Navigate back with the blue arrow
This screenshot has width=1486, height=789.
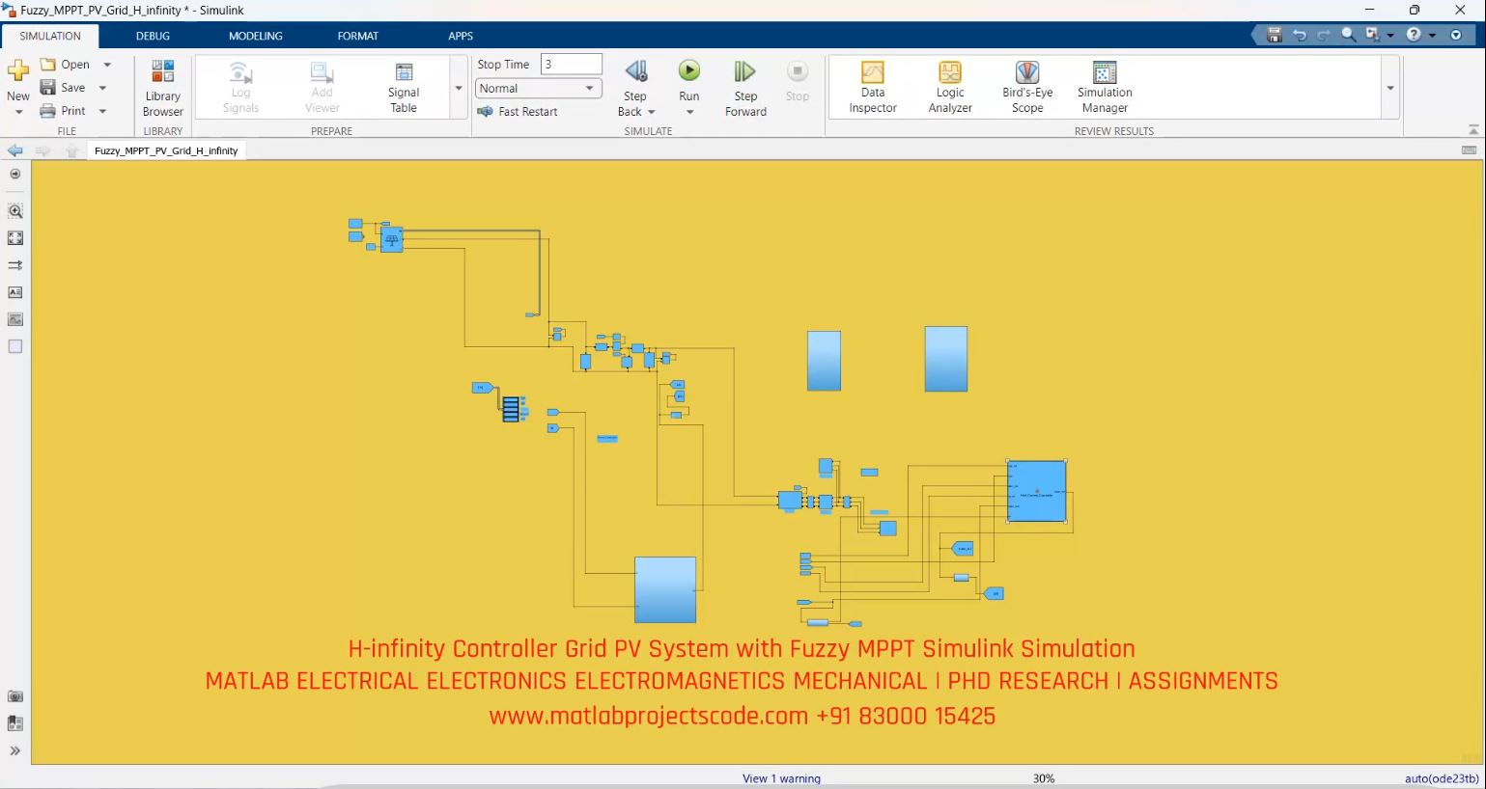(15, 150)
